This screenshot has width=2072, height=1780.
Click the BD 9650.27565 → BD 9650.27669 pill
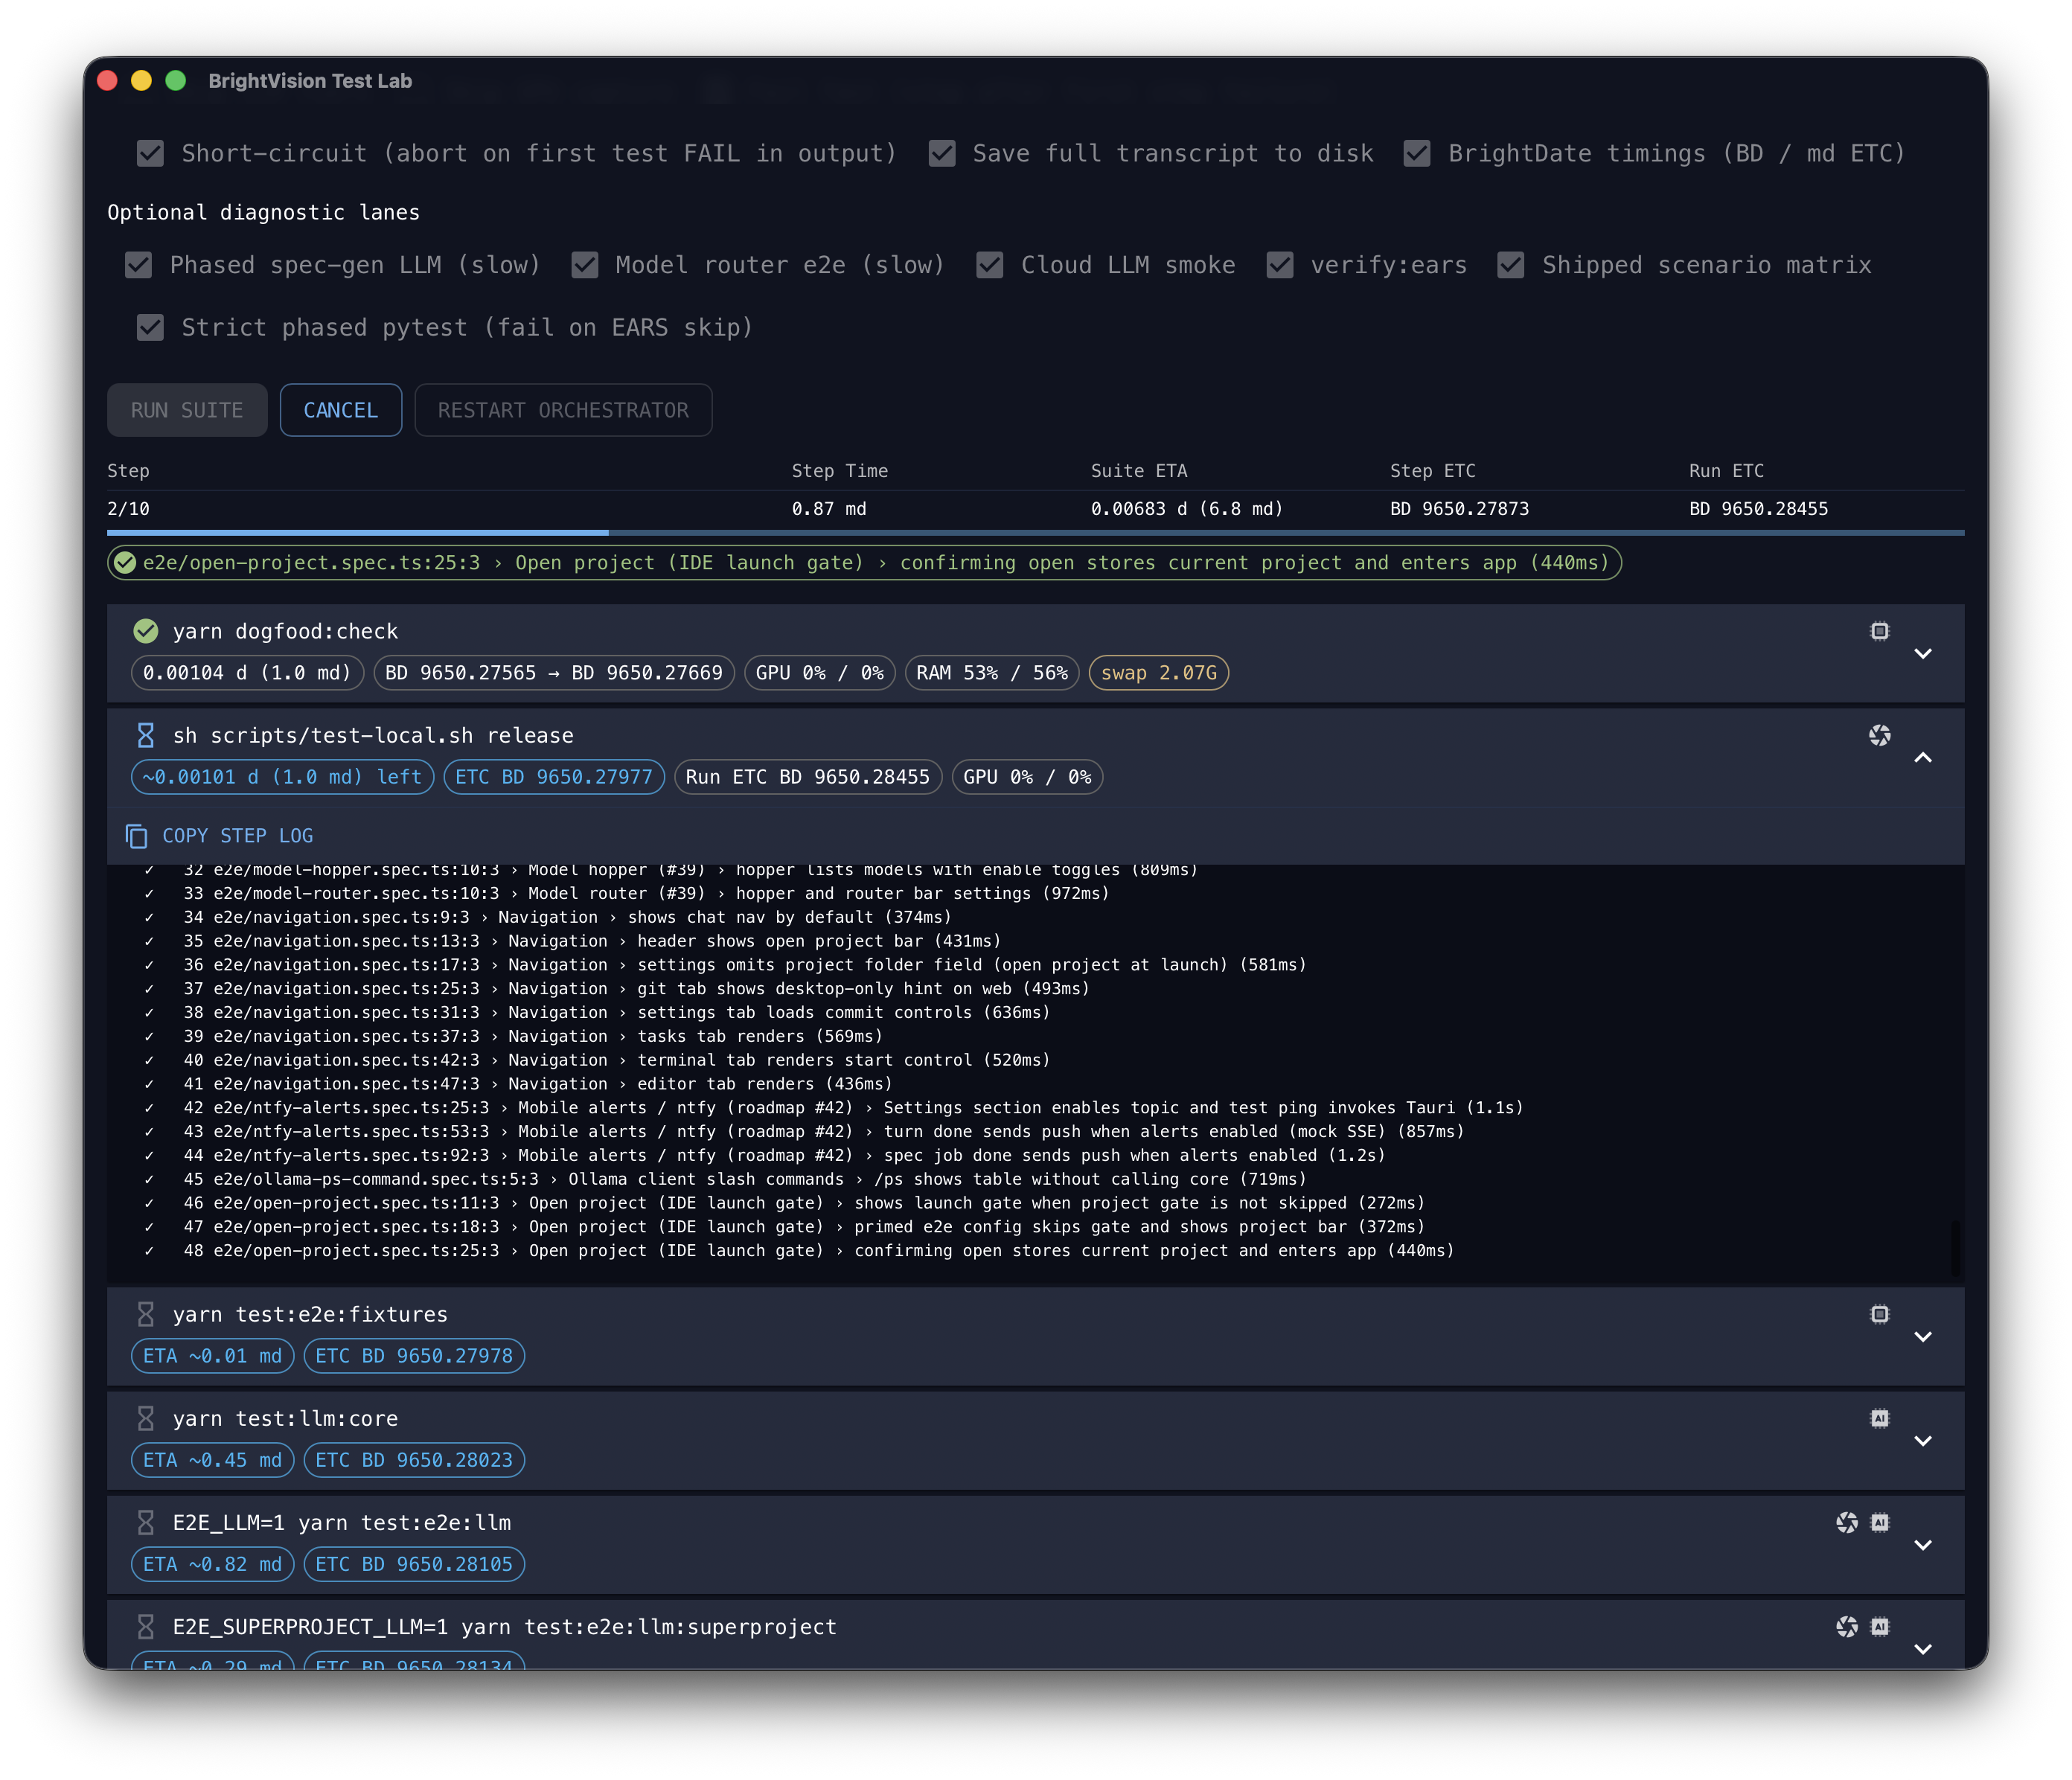pyautogui.click(x=553, y=673)
